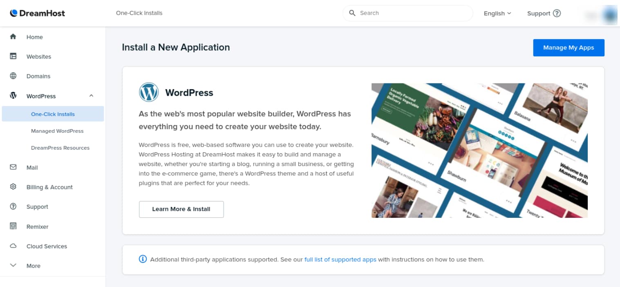Click the WordPress logo icon in the card
The height and width of the screenshot is (287, 620).
[x=149, y=92]
